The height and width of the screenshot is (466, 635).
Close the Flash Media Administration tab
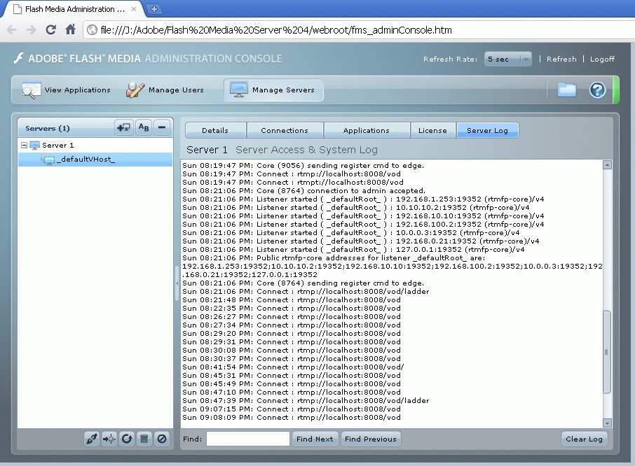[x=134, y=9]
